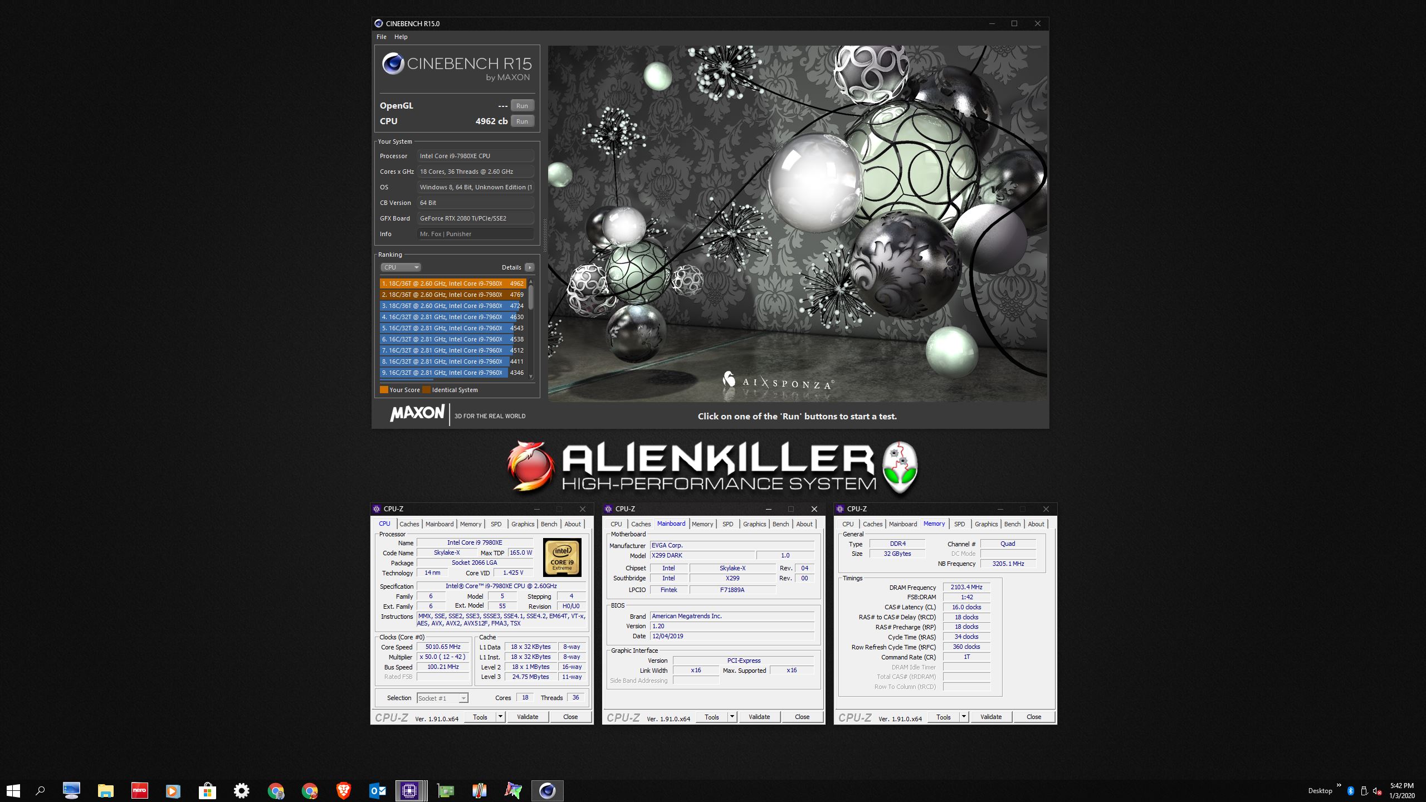Click the Brave browser taskbar icon
1426x802 pixels.
(x=344, y=790)
